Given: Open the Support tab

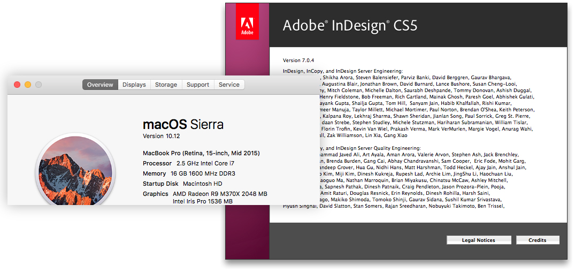Looking at the screenshot, I should tap(198, 85).
